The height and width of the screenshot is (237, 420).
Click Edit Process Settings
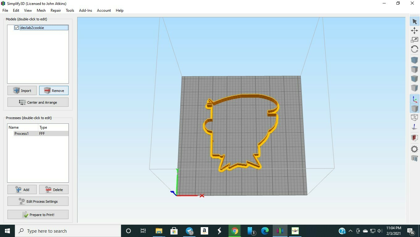tap(38, 201)
